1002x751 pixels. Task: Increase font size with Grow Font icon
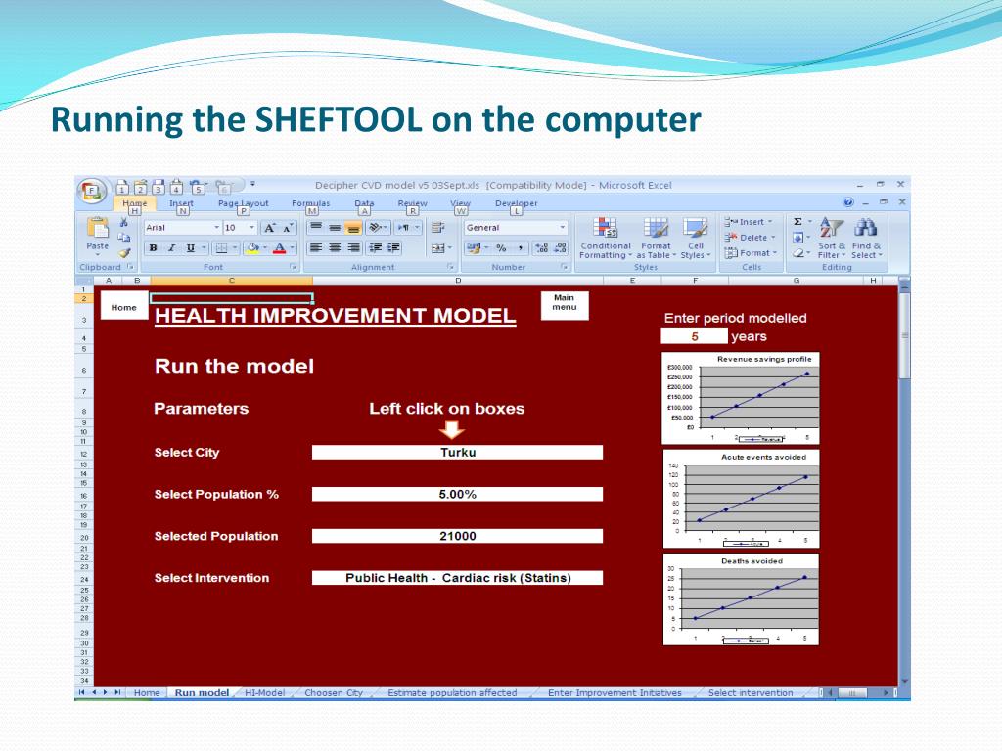pos(270,228)
